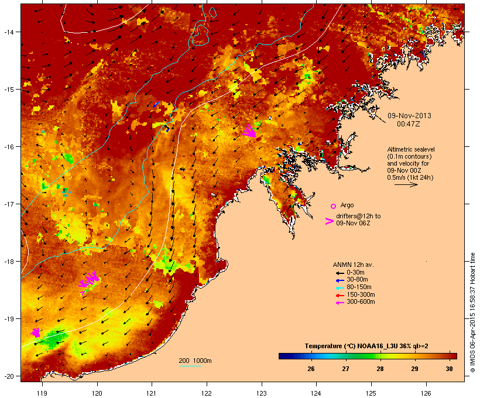Click the '122' longitude axis label
Screen dimensions: 480x398
click(x=207, y=393)
